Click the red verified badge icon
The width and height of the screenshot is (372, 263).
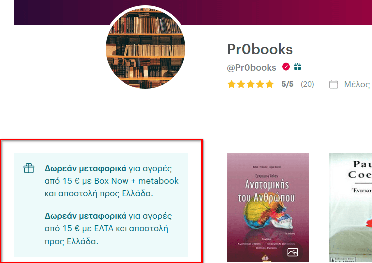[286, 67]
